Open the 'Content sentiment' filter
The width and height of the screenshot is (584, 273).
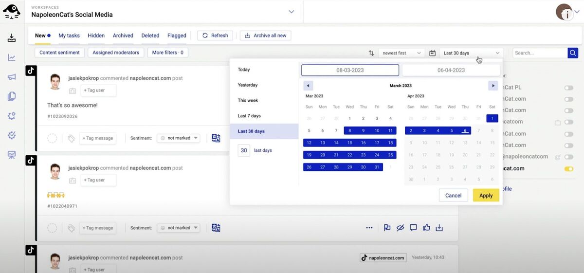[x=60, y=53]
